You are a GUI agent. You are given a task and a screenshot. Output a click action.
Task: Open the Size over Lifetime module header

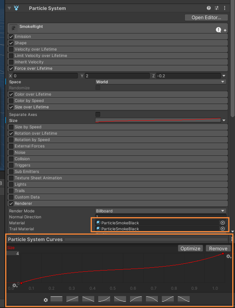click(x=118, y=107)
